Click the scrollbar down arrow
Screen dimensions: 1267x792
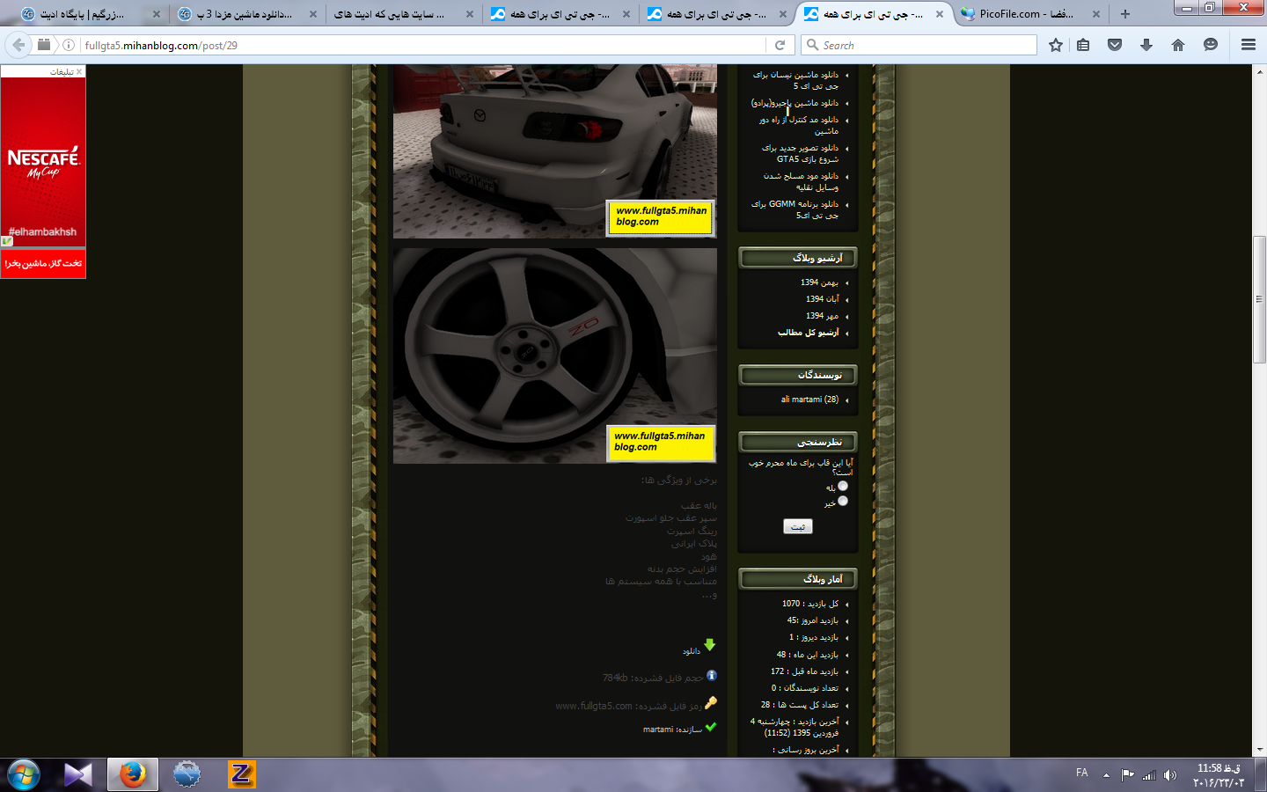(1259, 750)
